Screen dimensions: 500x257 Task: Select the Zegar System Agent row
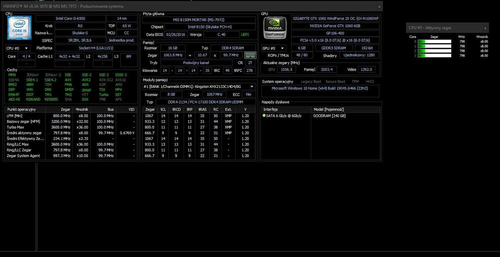(71, 156)
